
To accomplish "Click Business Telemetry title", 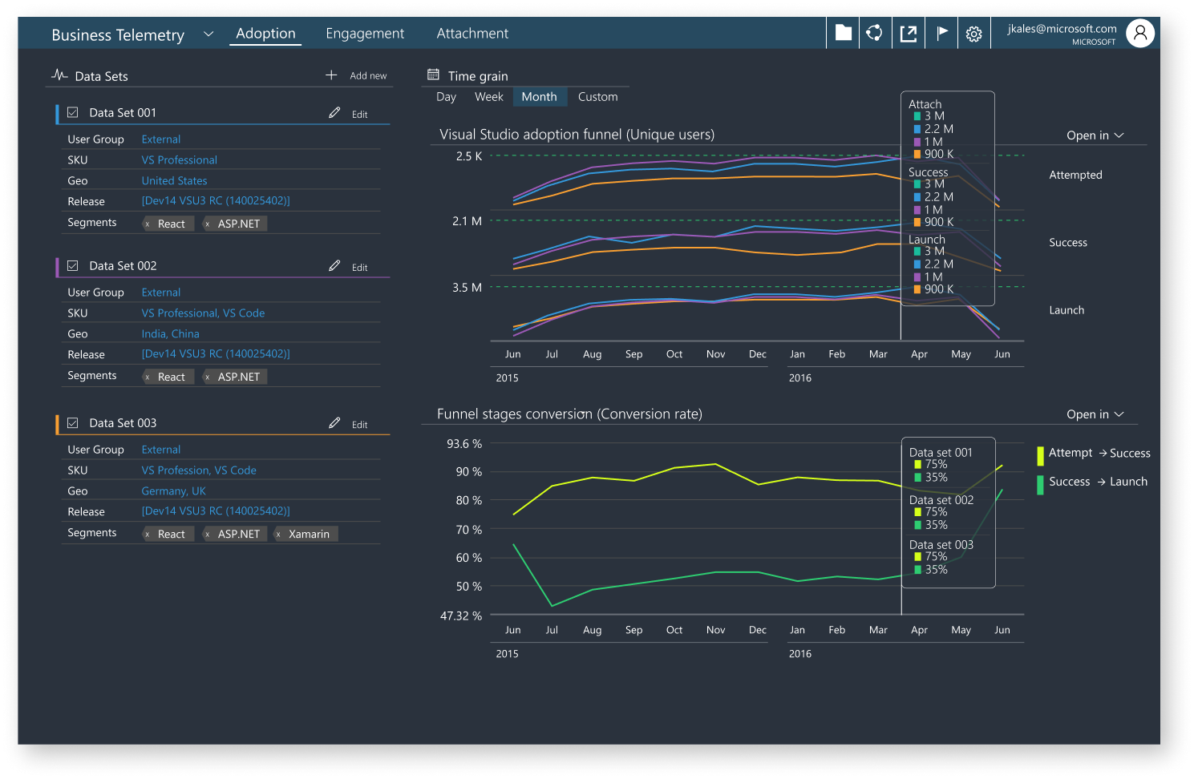I will pos(118,35).
